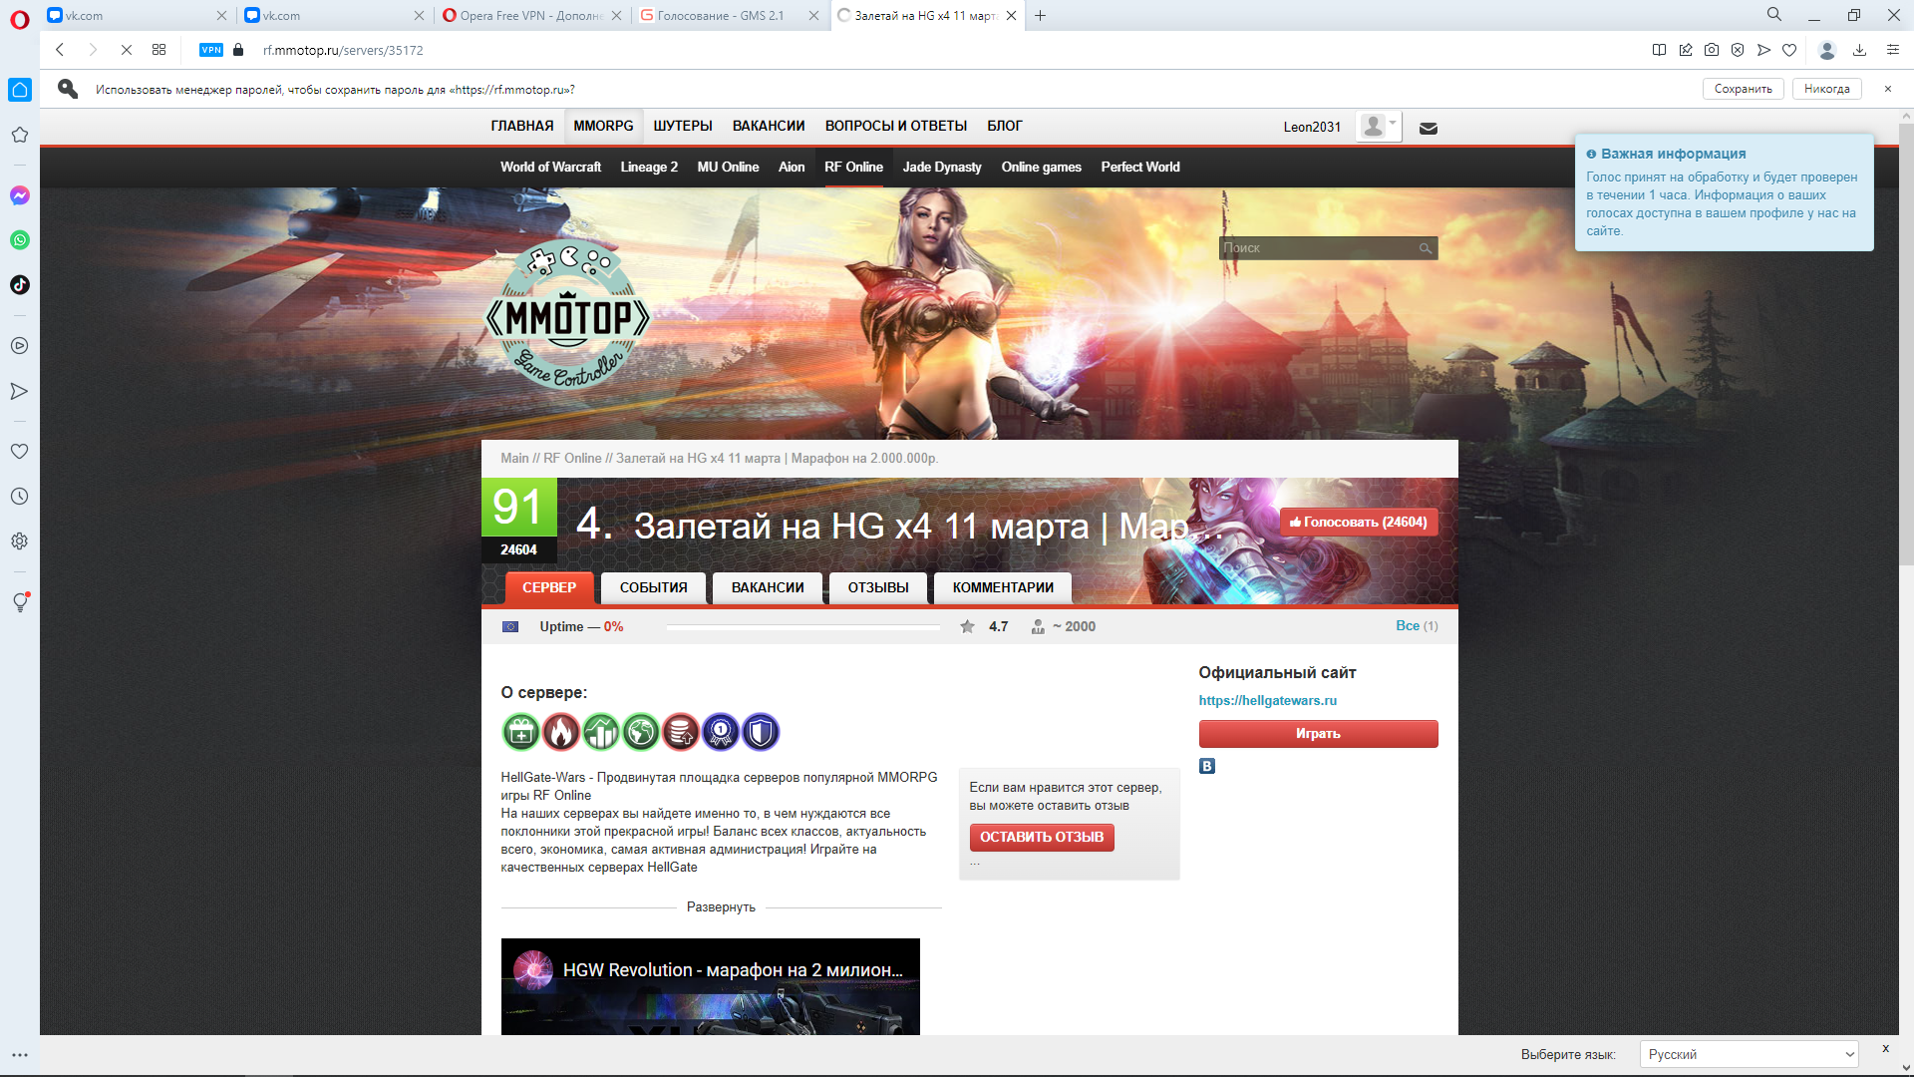
Task: Close the language selection bar
Action: point(1885,1048)
